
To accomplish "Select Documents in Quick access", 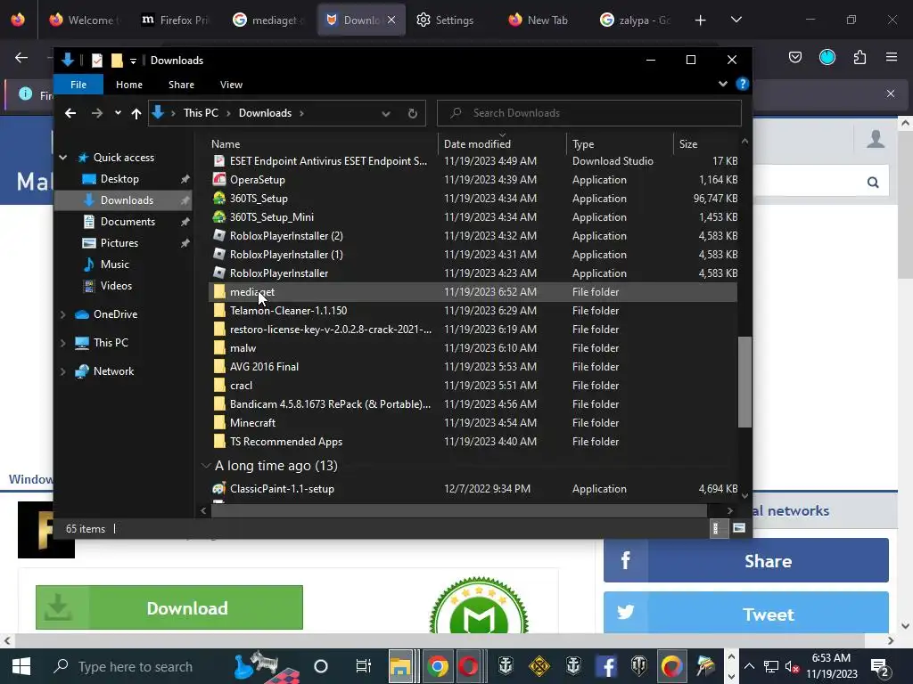I will click(127, 222).
